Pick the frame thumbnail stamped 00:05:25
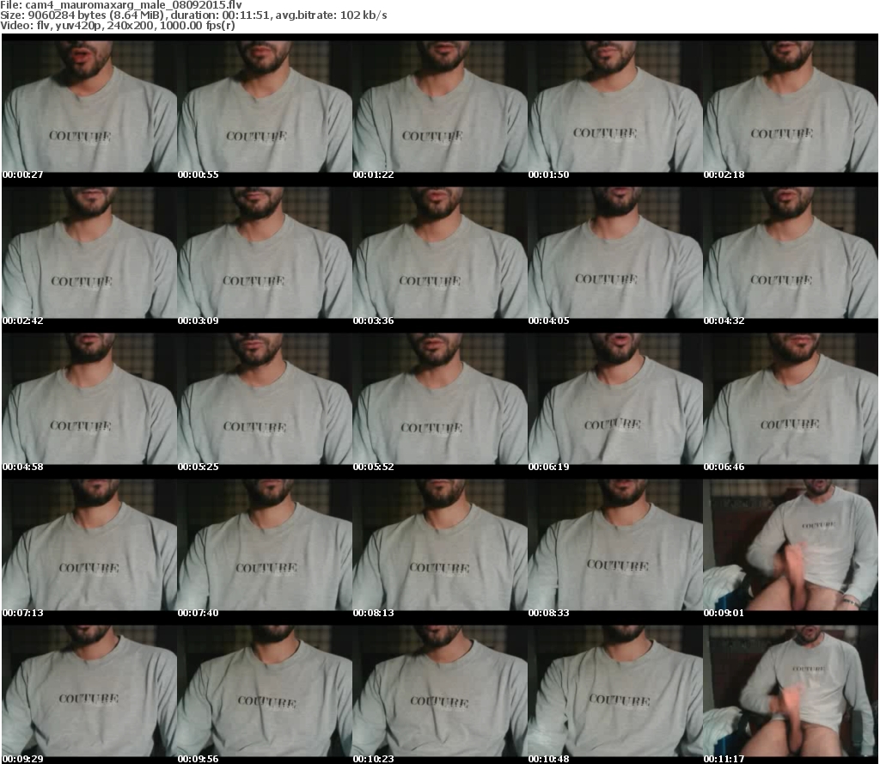This screenshot has width=880, height=764. point(265,399)
